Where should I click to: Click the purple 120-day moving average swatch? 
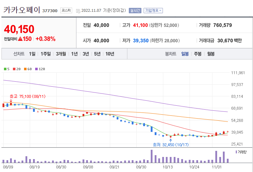pyautogui.click(x=37, y=69)
